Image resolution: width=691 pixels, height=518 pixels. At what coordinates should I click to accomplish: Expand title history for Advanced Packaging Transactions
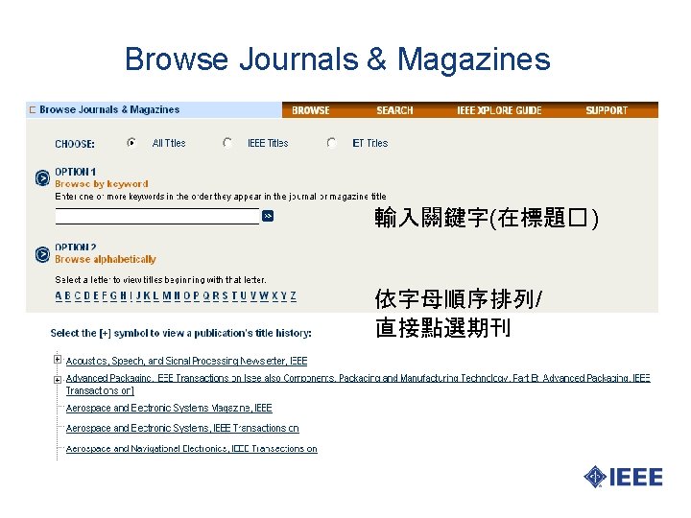(58, 379)
